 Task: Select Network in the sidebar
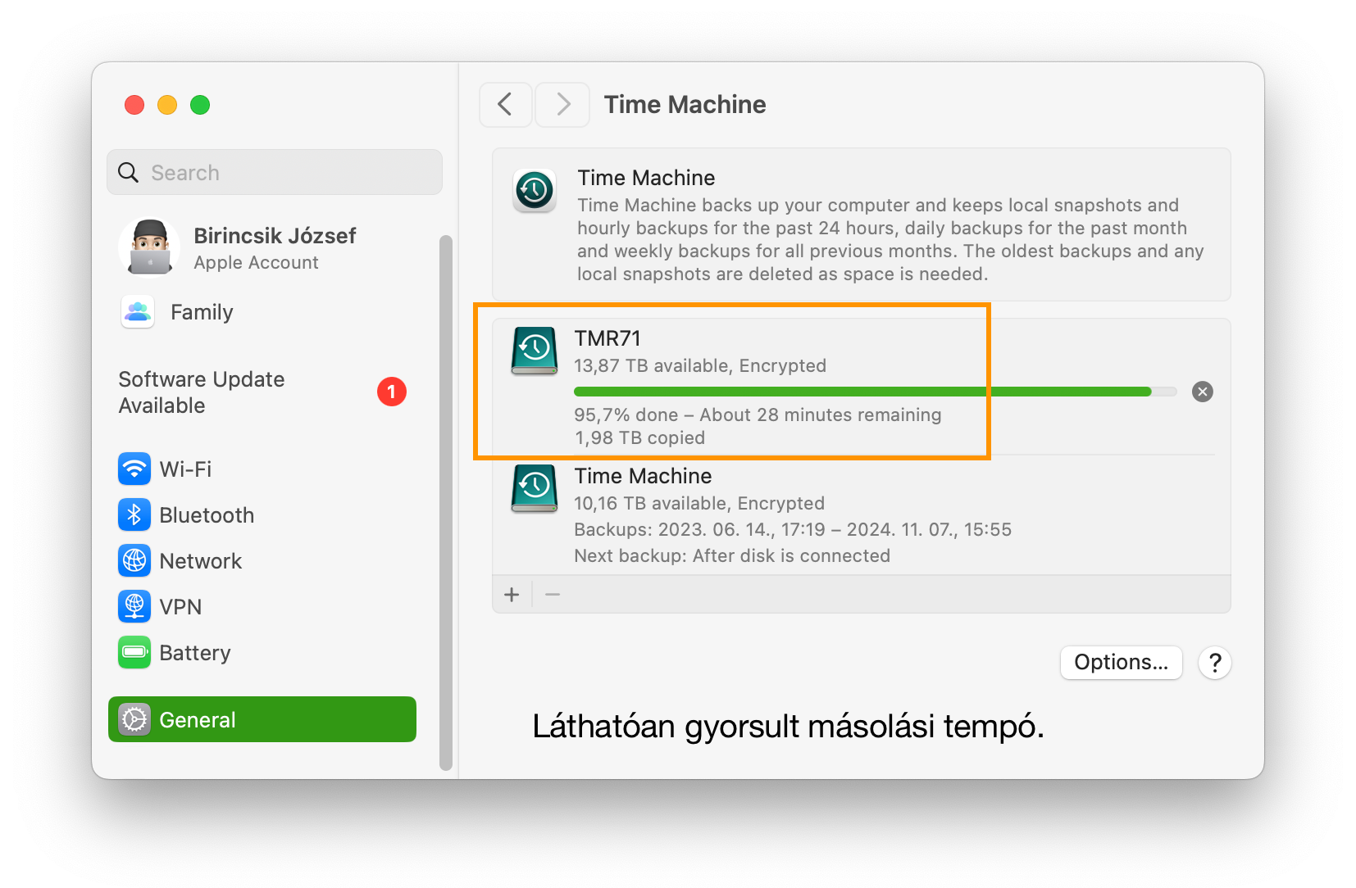tap(262, 560)
